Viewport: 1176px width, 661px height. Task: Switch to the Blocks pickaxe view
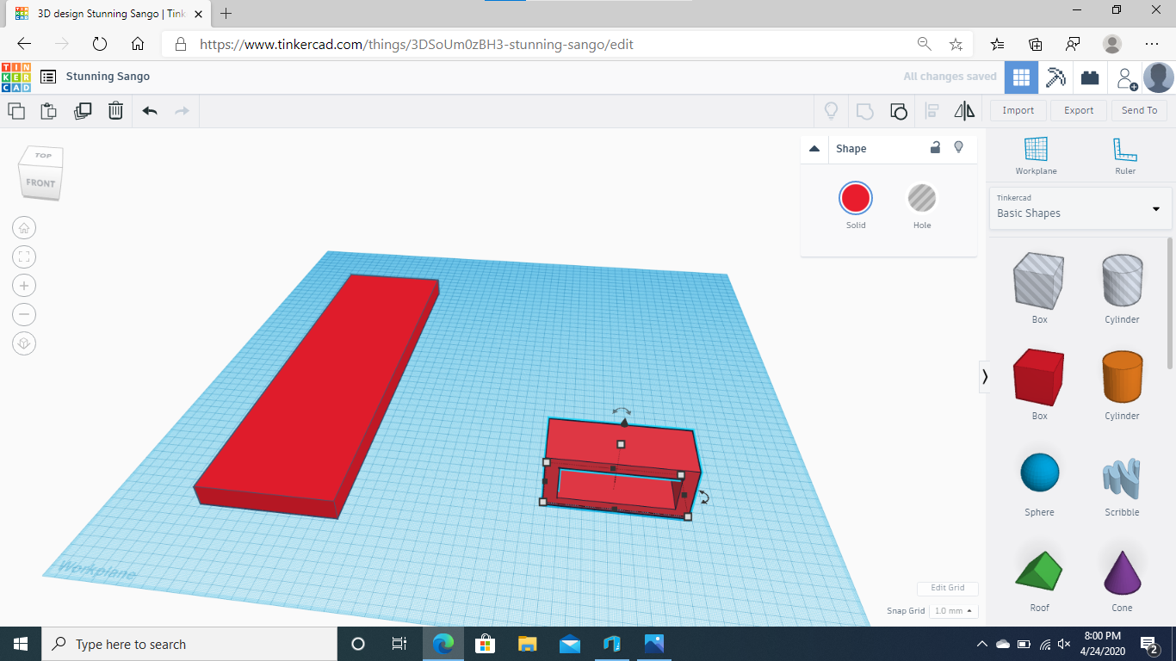coord(1055,77)
